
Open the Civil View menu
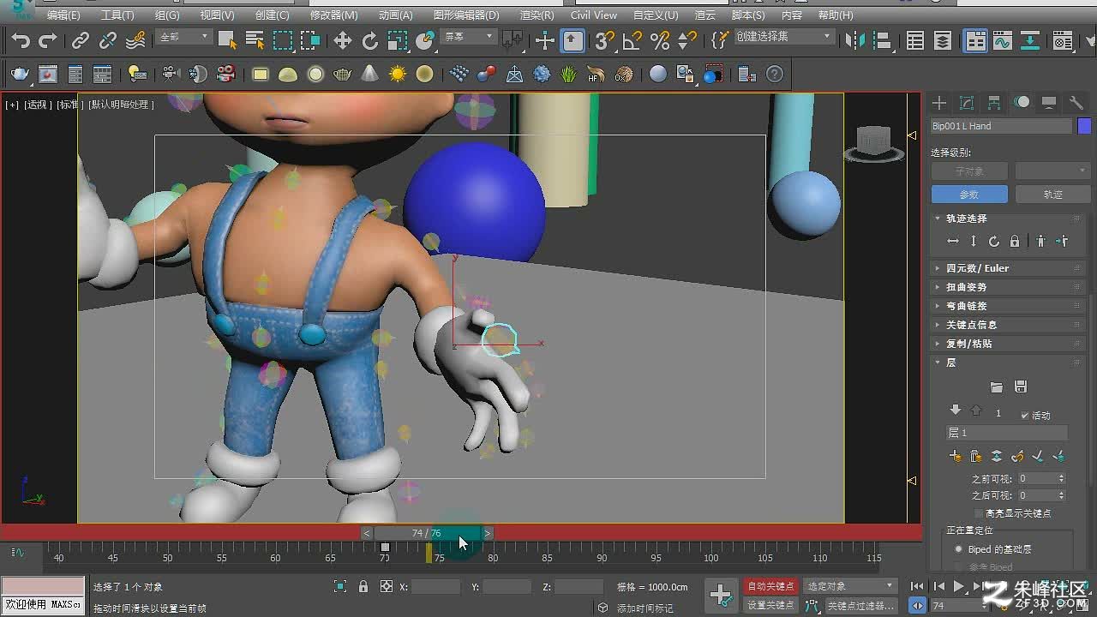(x=593, y=15)
